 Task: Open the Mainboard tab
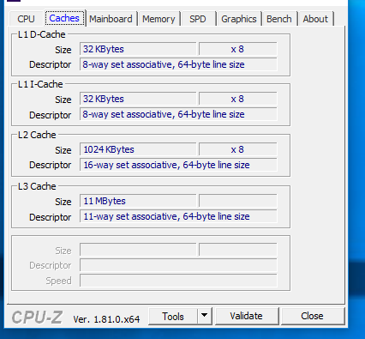(x=111, y=19)
